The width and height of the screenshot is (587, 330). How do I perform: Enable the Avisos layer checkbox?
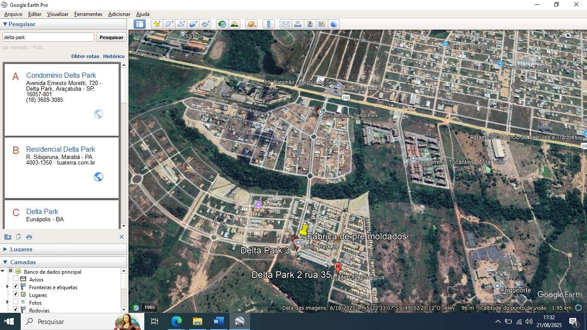coord(16,280)
